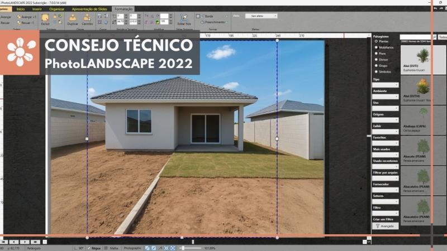Select the Plantas radio button
The image size is (447, 251).
point(376,41)
